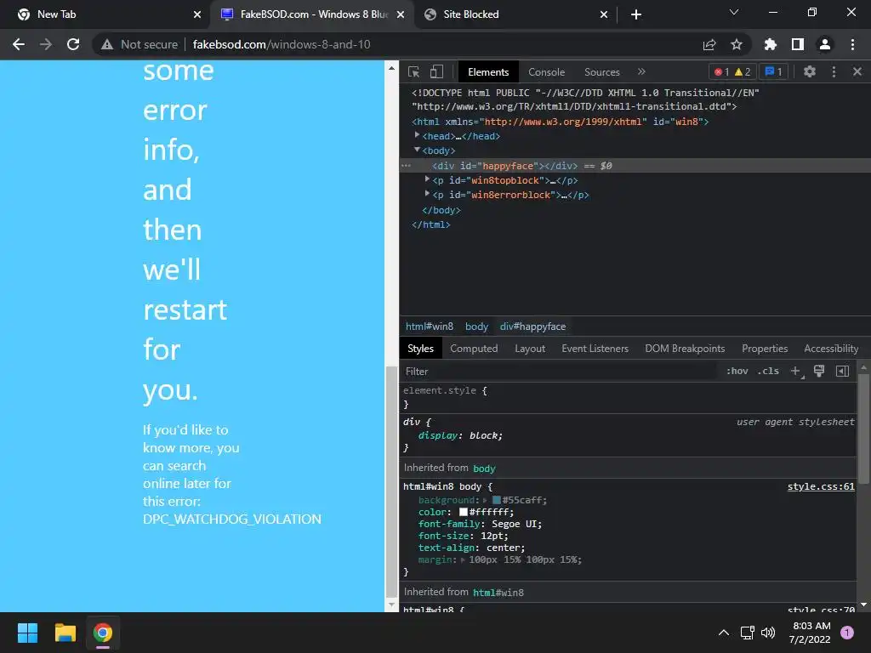Select the div#happyface breadcrumb

click(532, 326)
